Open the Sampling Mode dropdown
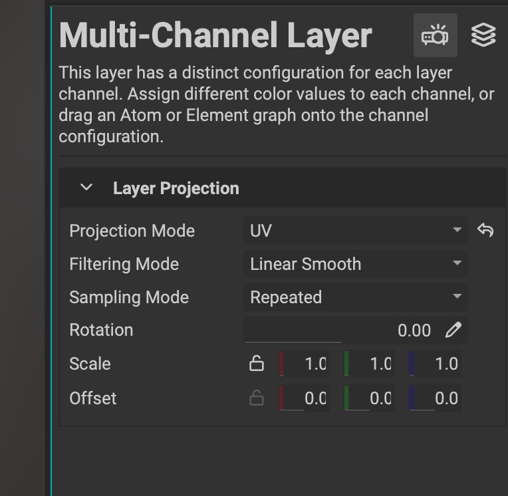 coord(355,297)
